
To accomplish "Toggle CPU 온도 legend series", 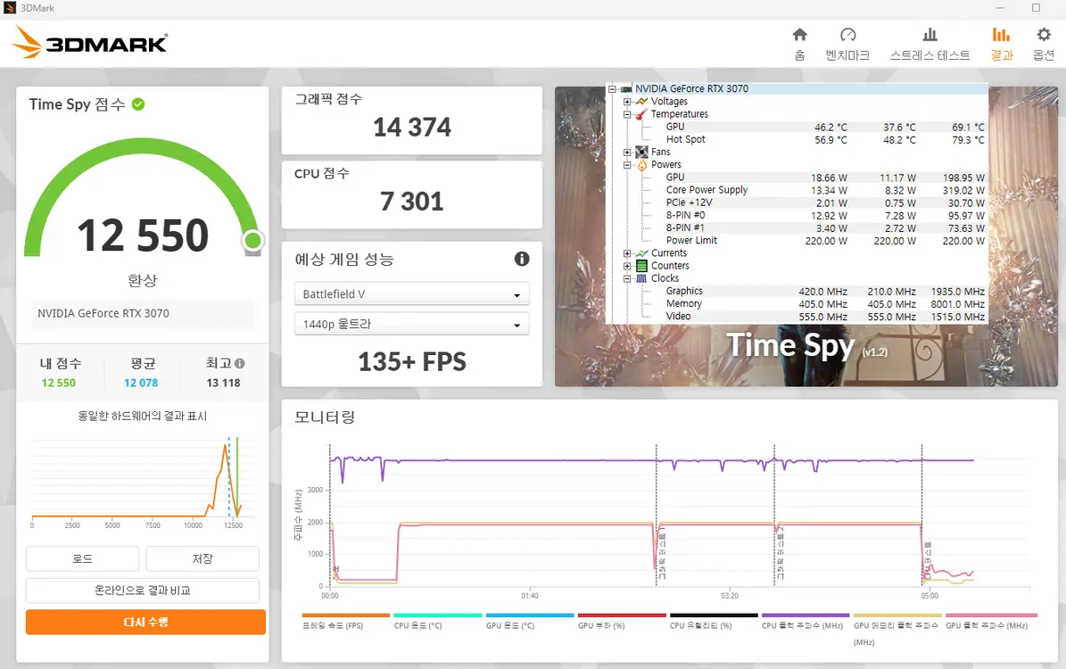I will (x=437, y=622).
